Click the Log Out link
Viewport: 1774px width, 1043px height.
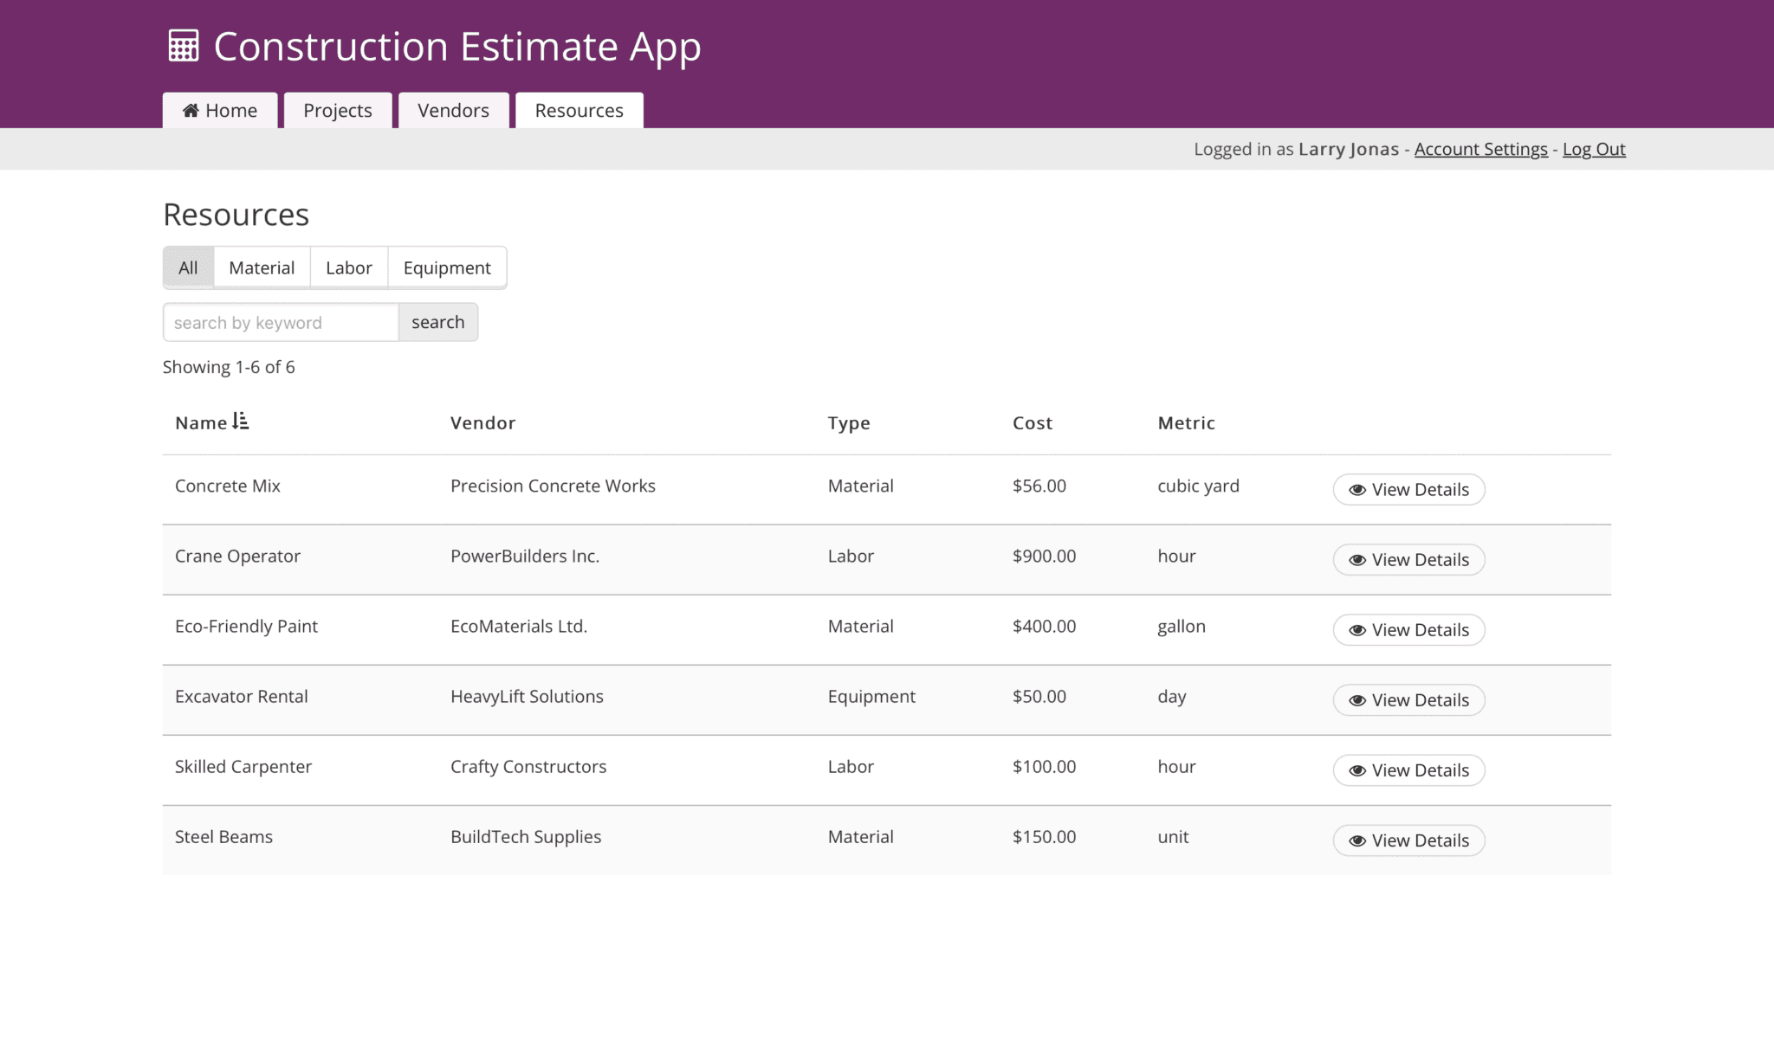[1594, 149]
